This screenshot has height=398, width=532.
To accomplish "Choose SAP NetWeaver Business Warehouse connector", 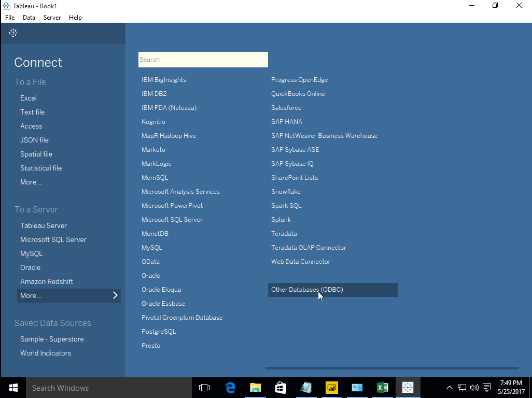I will [324, 136].
